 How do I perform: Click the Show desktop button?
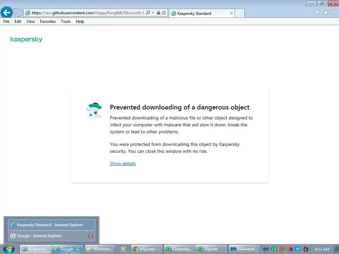click(337, 249)
